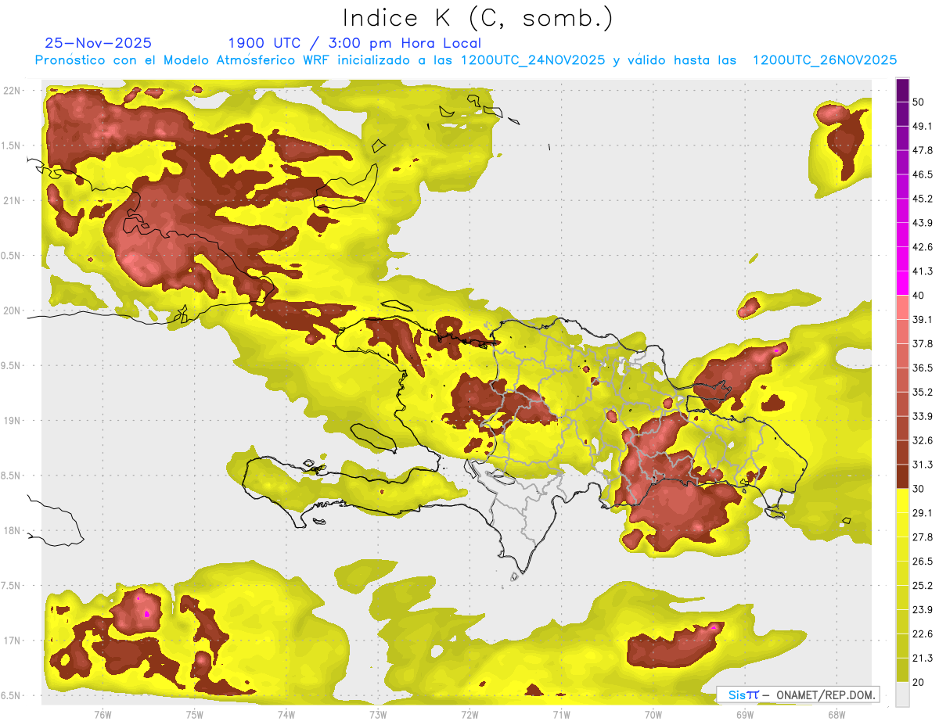Pick the bright yellow swatch between 29.1 and 30
Screen dimensions: 939x725
(x=903, y=501)
